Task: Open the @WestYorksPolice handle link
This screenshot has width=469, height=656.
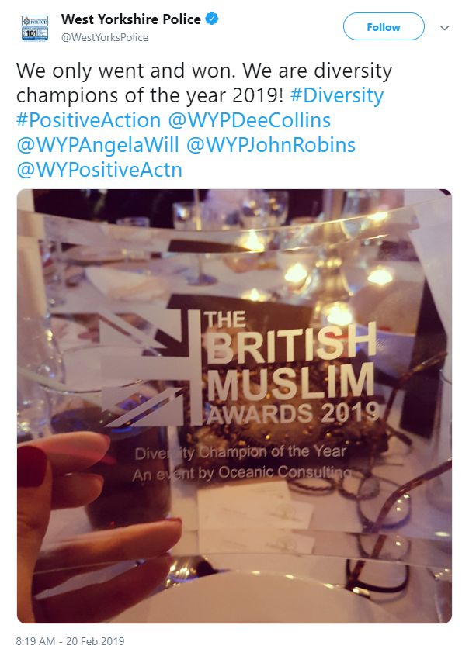Action: 105,37
